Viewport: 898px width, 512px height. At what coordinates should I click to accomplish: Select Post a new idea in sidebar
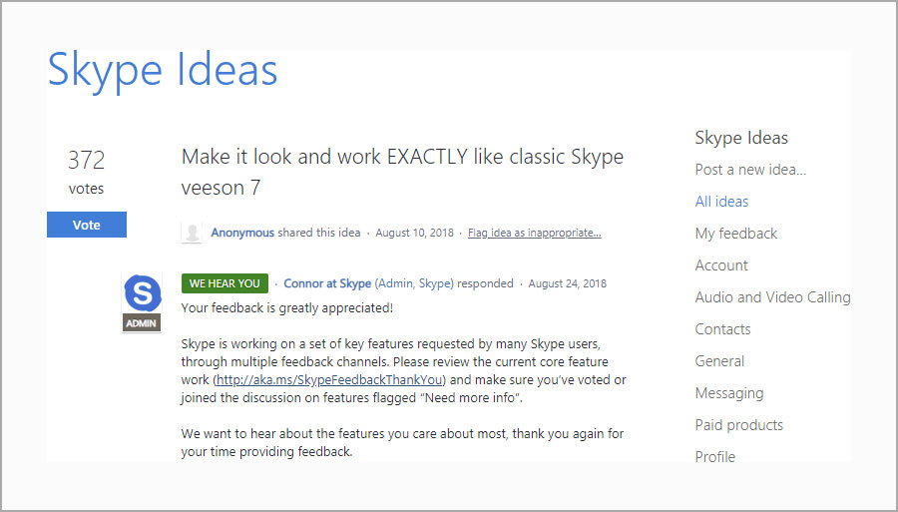click(750, 170)
